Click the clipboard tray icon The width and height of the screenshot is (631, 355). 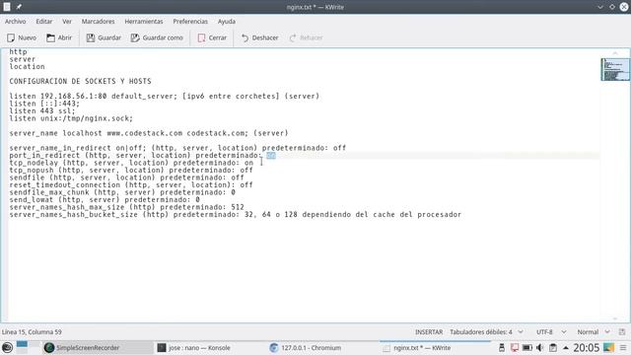[x=553, y=348]
